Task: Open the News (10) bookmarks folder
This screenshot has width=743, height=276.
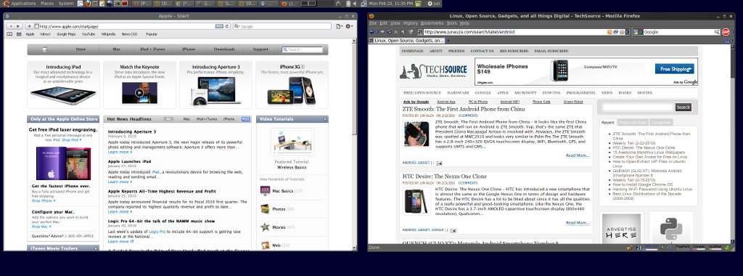Action: point(129,34)
